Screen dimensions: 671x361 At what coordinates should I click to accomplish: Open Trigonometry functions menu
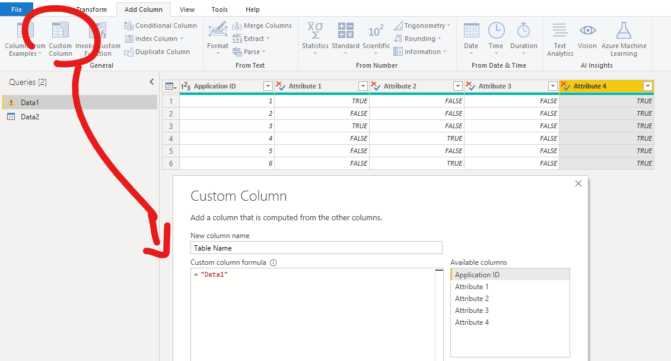(x=421, y=26)
